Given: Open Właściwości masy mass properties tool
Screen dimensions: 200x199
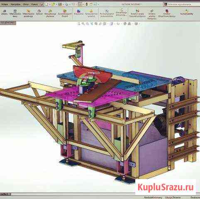Looking at the screenshot, I should tap(15, 13).
